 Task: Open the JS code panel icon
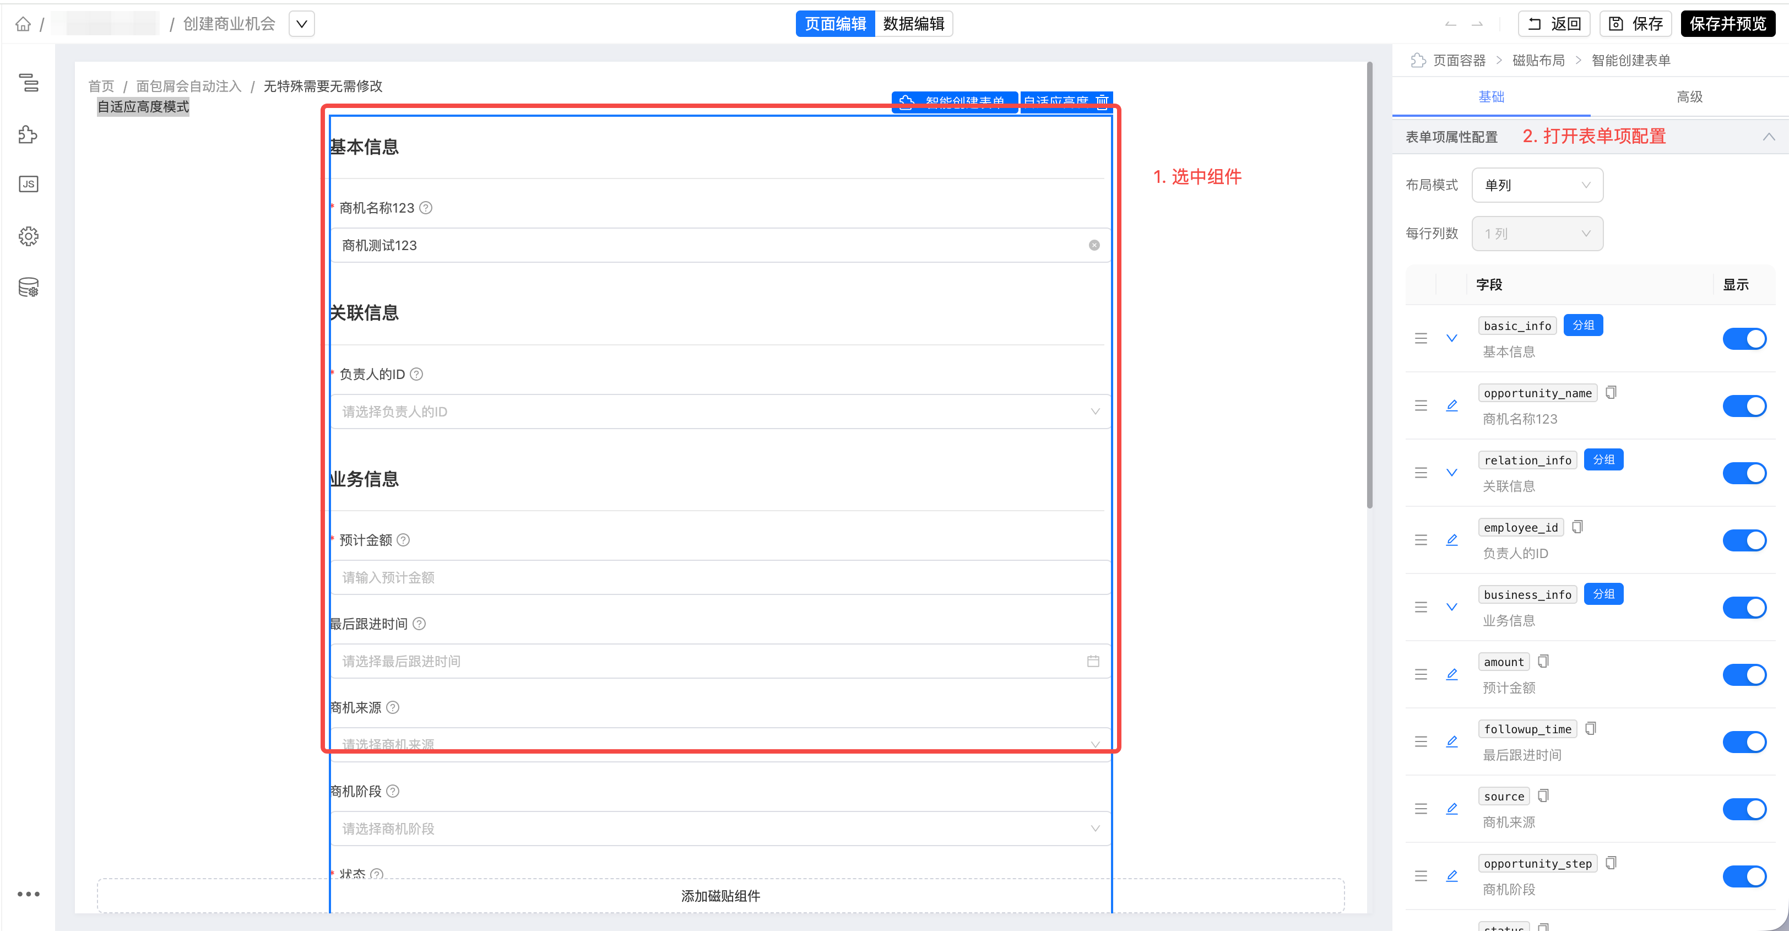[x=29, y=184]
